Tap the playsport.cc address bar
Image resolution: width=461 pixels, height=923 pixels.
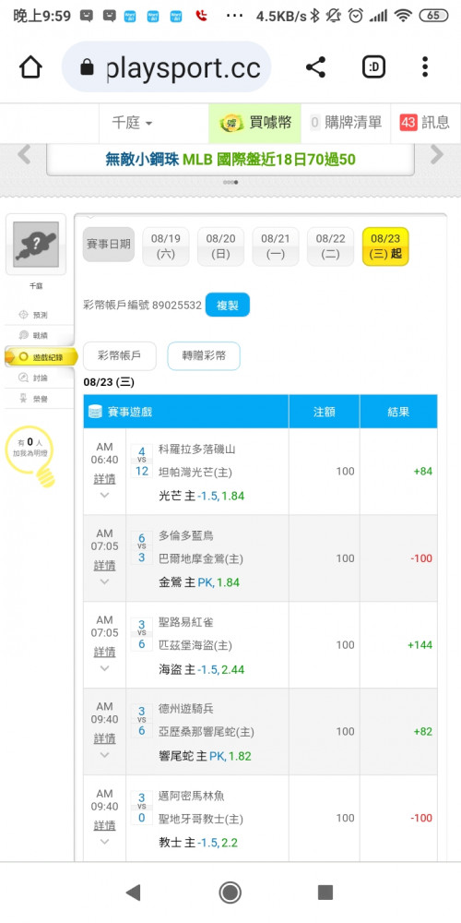(166, 67)
